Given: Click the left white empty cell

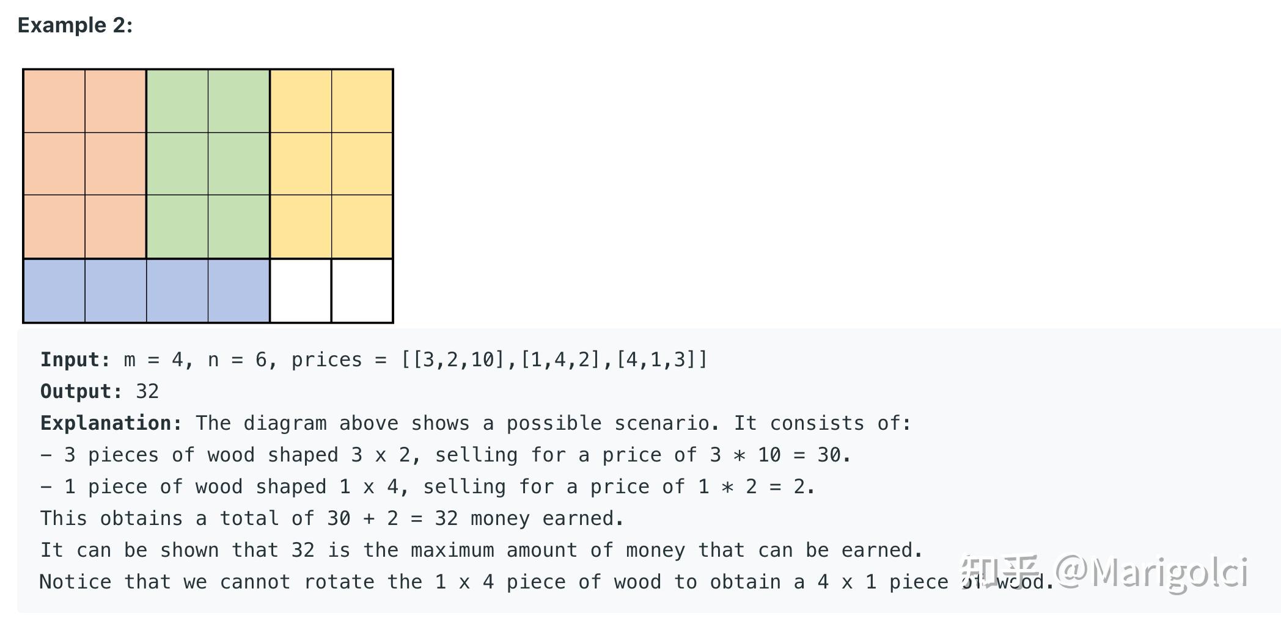Looking at the screenshot, I should coord(301,291).
